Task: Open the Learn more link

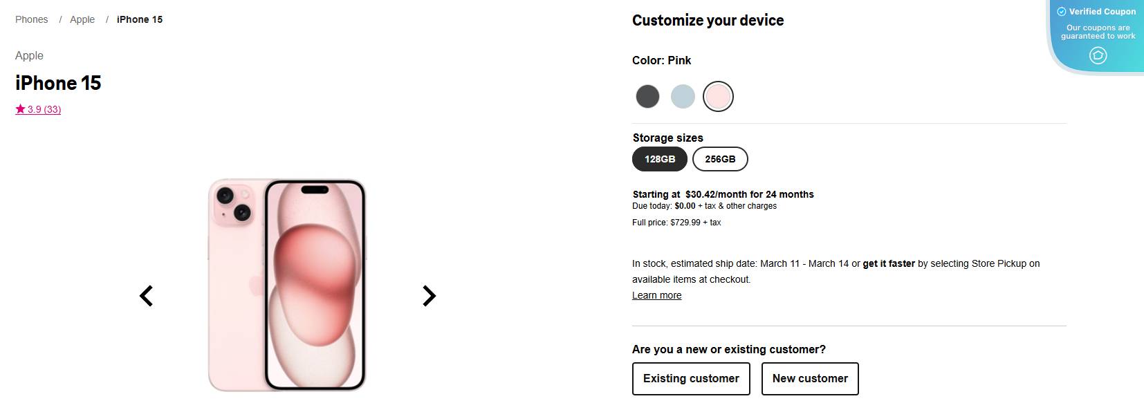Action: [656, 295]
